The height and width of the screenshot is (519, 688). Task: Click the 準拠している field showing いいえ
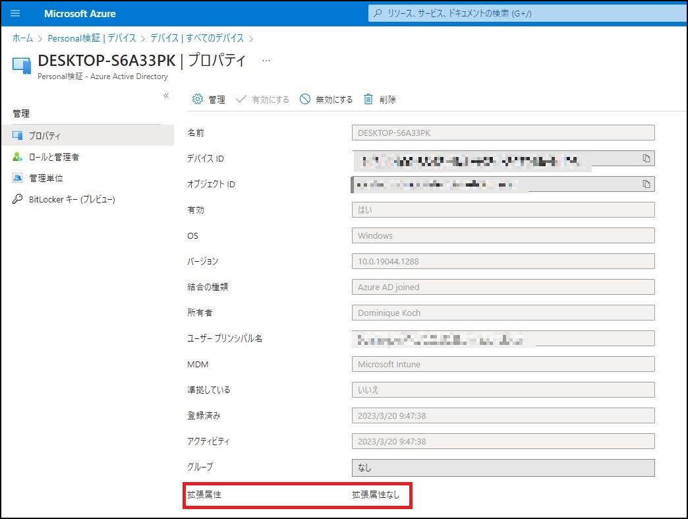pyautogui.click(x=503, y=390)
